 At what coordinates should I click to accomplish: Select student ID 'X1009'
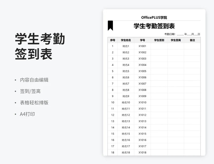click(x=142, y=96)
